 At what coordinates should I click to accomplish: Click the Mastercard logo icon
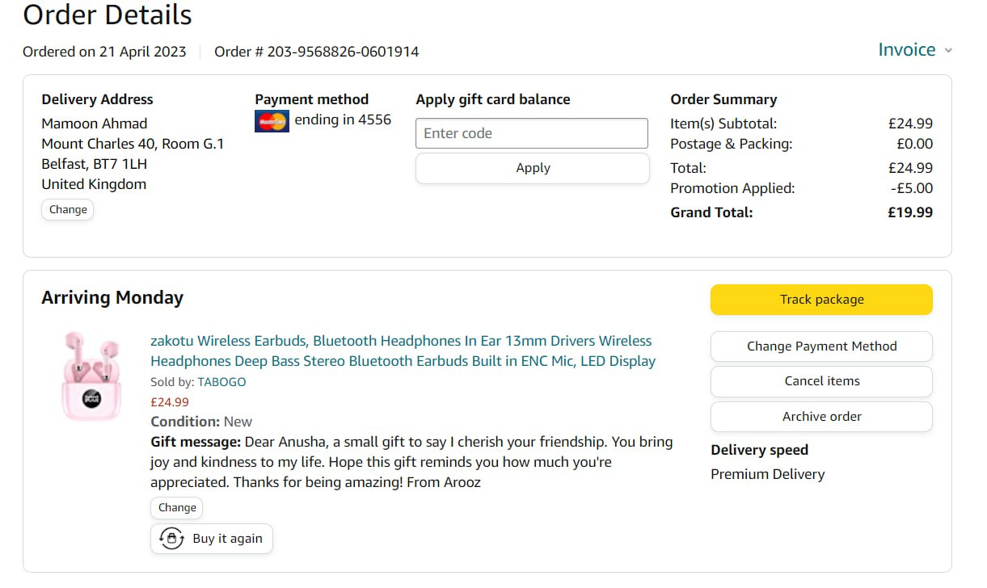click(272, 121)
